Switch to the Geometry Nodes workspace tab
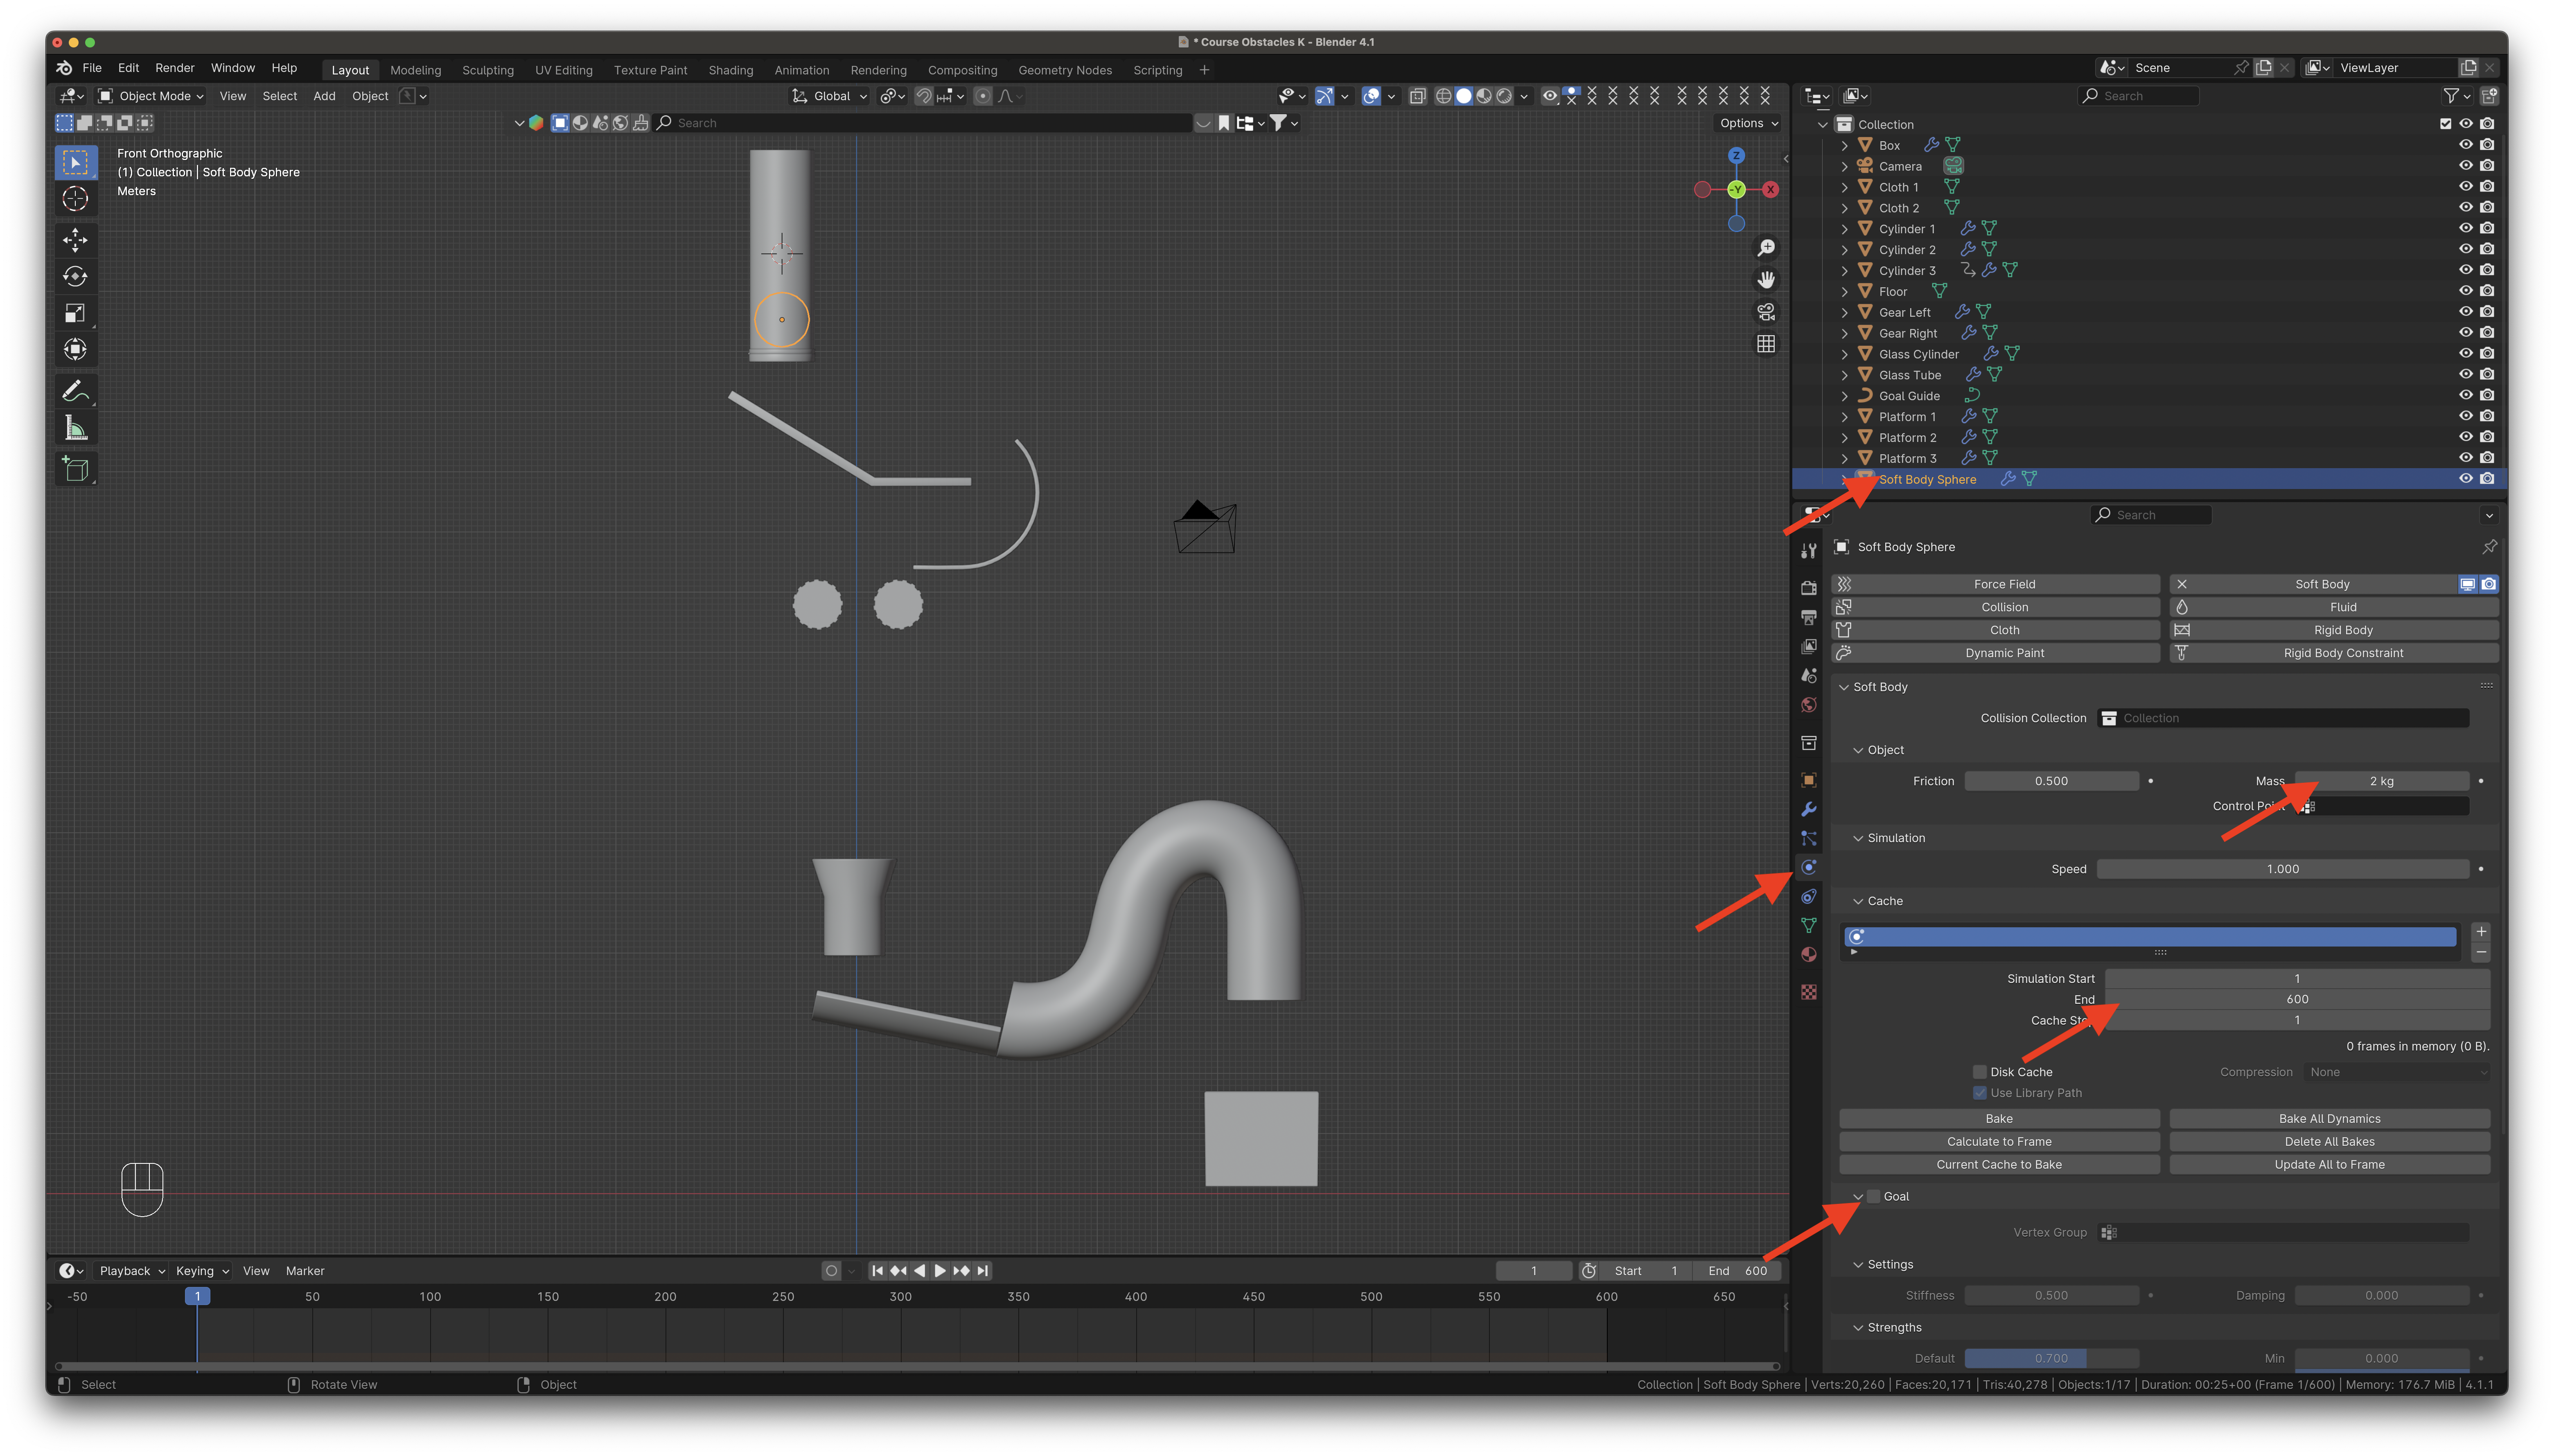 click(x=1065, y=70)
